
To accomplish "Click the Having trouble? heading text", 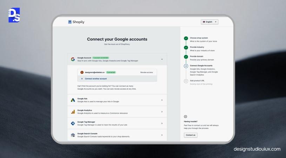I will pos(191,121).
